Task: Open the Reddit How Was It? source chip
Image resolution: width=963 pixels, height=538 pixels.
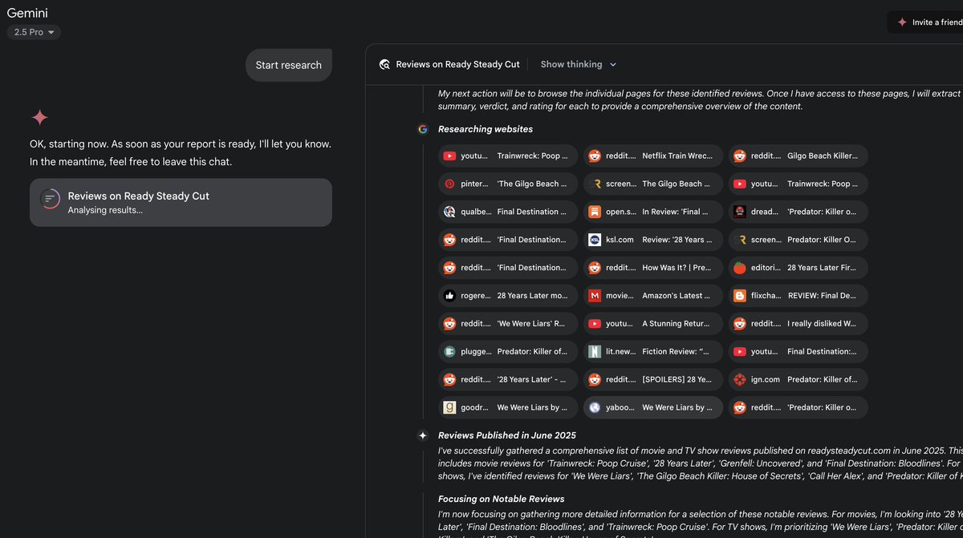Action: pyautogui.click(x=653, y=268)
